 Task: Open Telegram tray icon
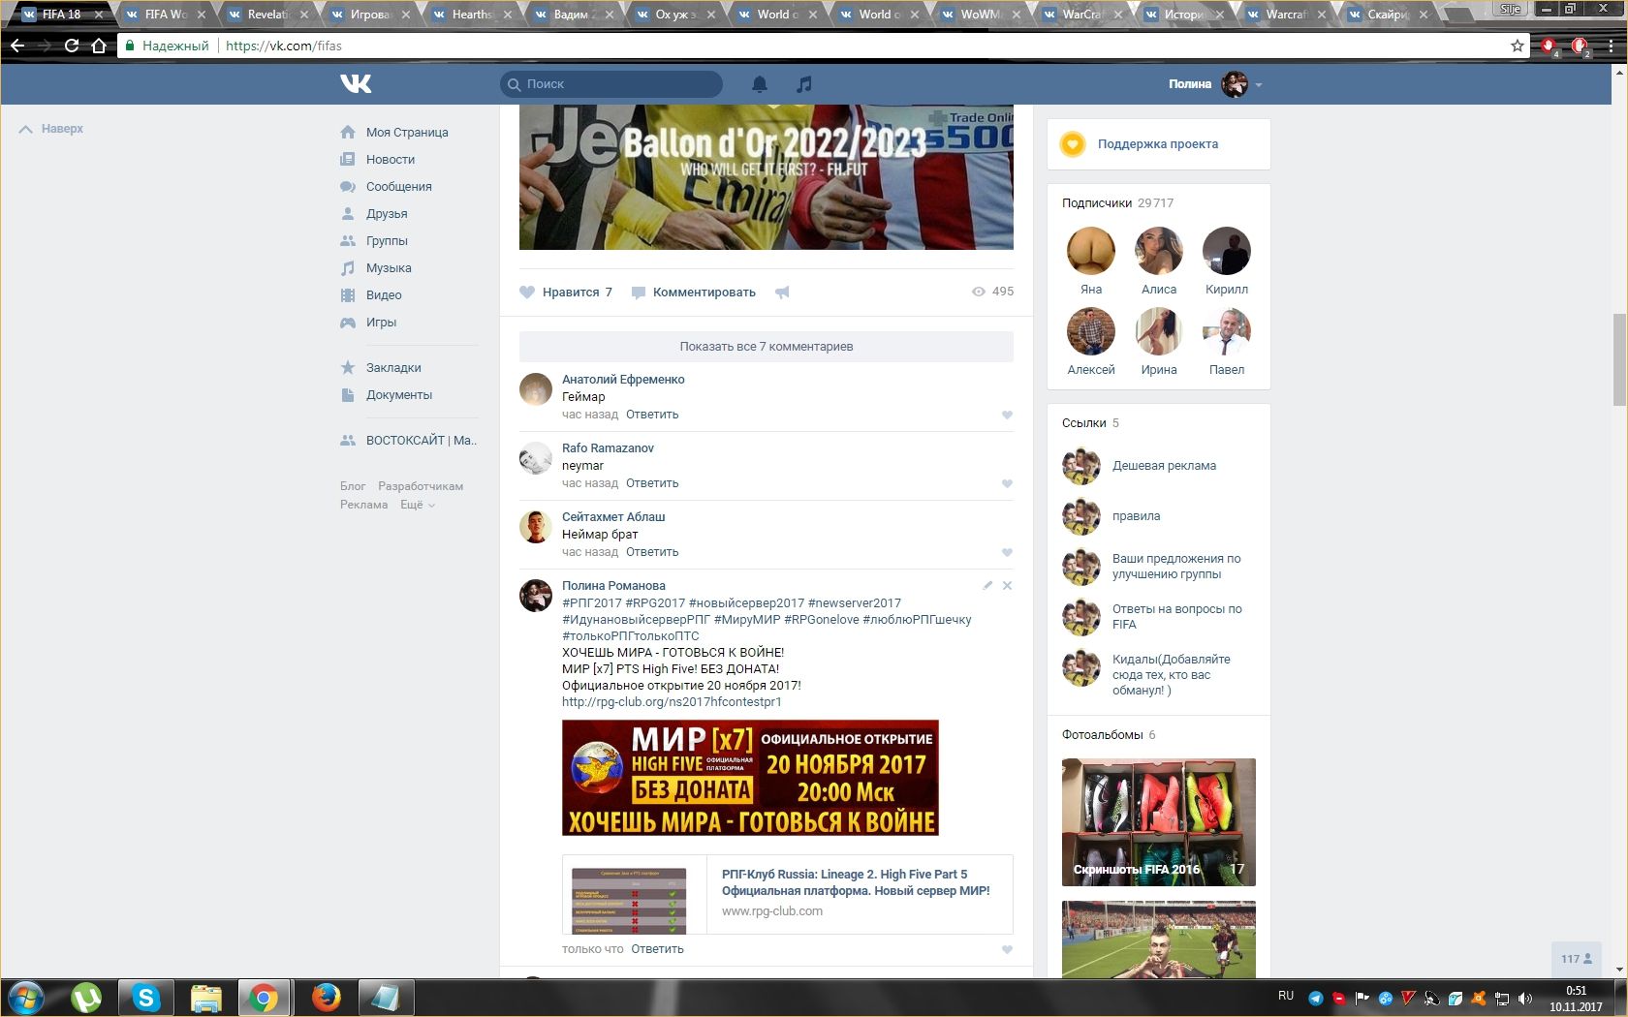point(1315,999)
